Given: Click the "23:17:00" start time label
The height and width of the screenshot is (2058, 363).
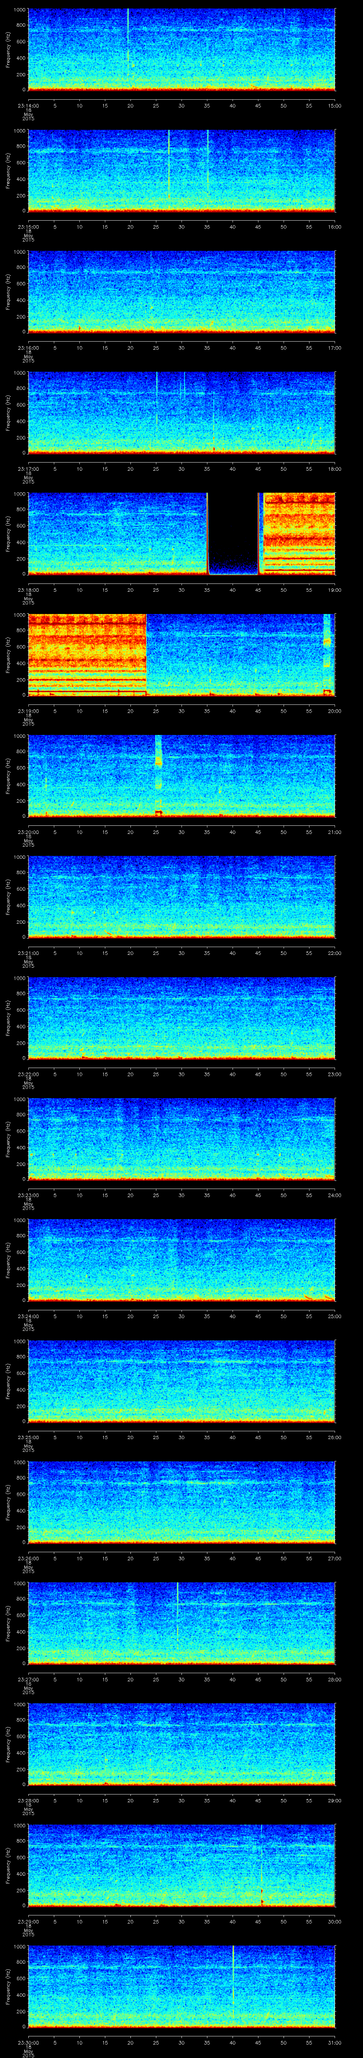Looking at the screenshot, I should 28,469.
